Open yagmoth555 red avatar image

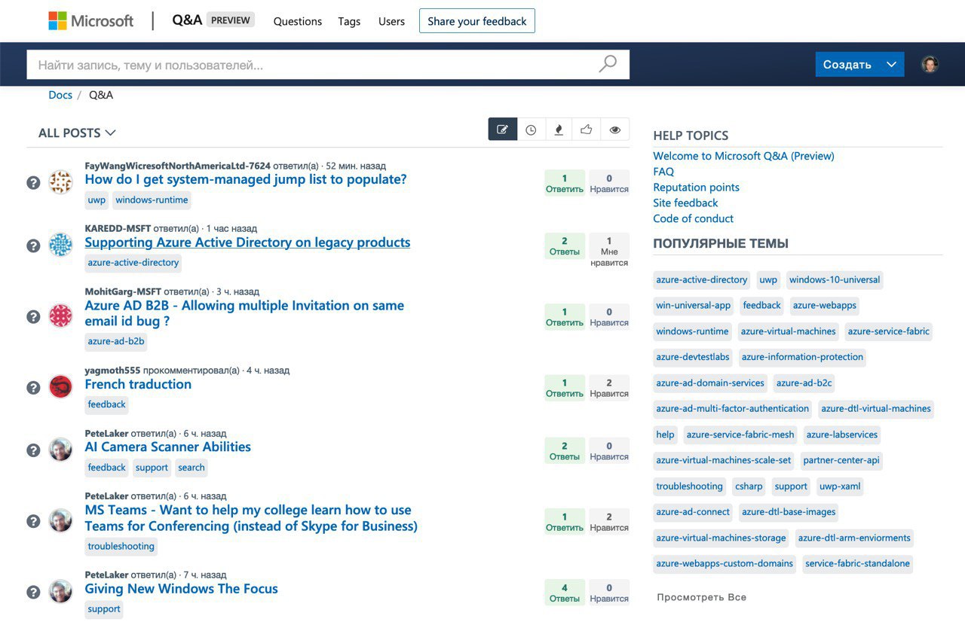60,387
